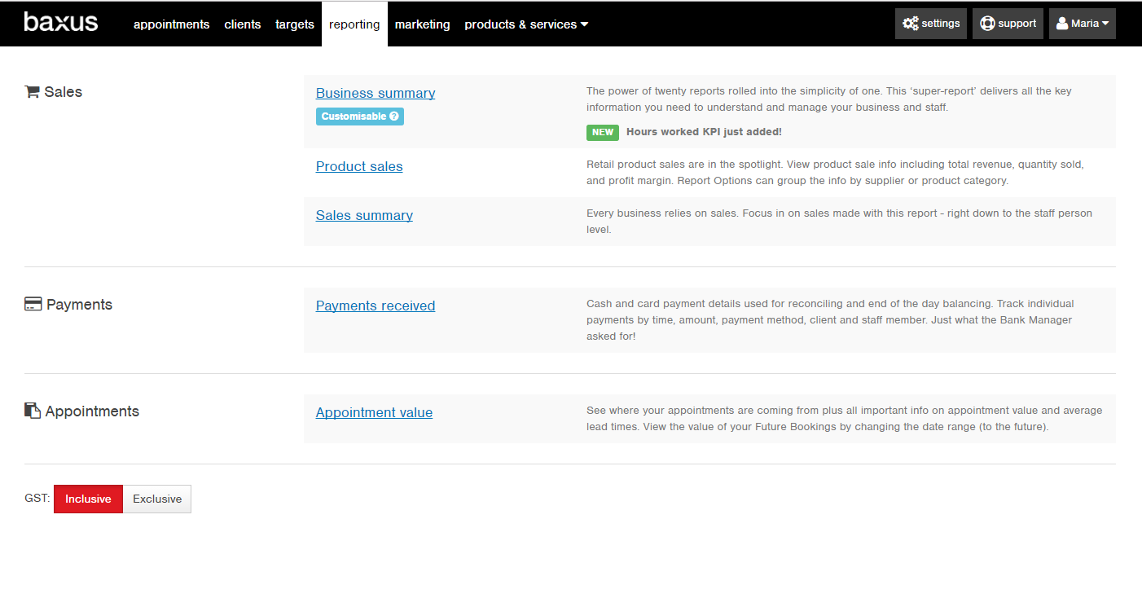Open the Appointment value report
The height and width of the screenshot is (607, 1142).
tap(374, 412)
